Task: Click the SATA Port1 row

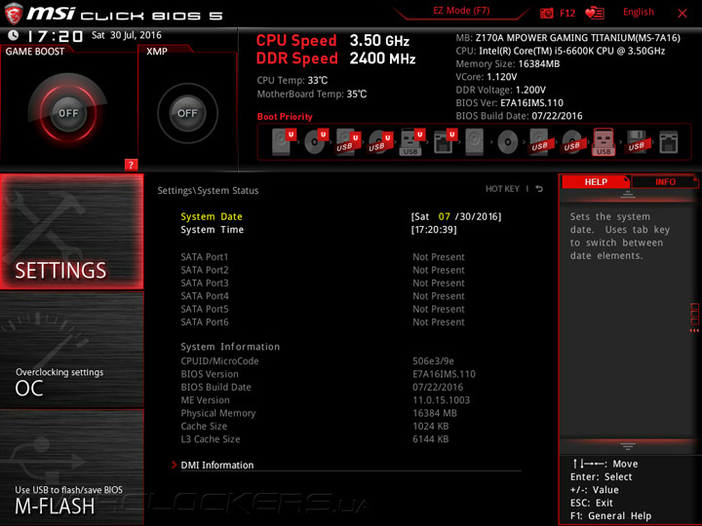Action: tap(323, 257)
